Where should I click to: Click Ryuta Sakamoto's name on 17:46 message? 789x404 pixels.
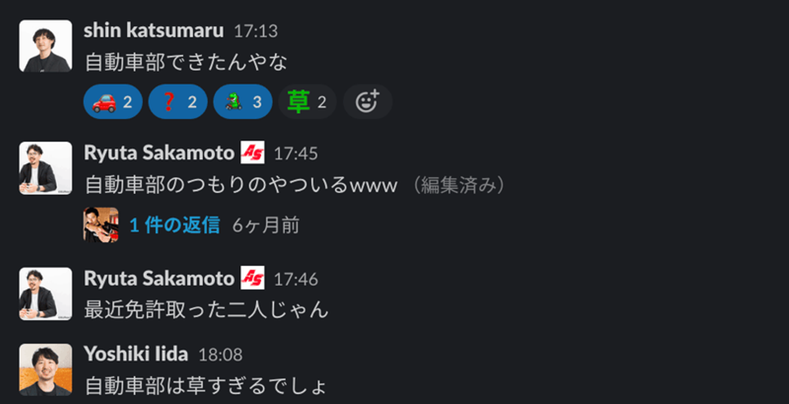[159, 279]
